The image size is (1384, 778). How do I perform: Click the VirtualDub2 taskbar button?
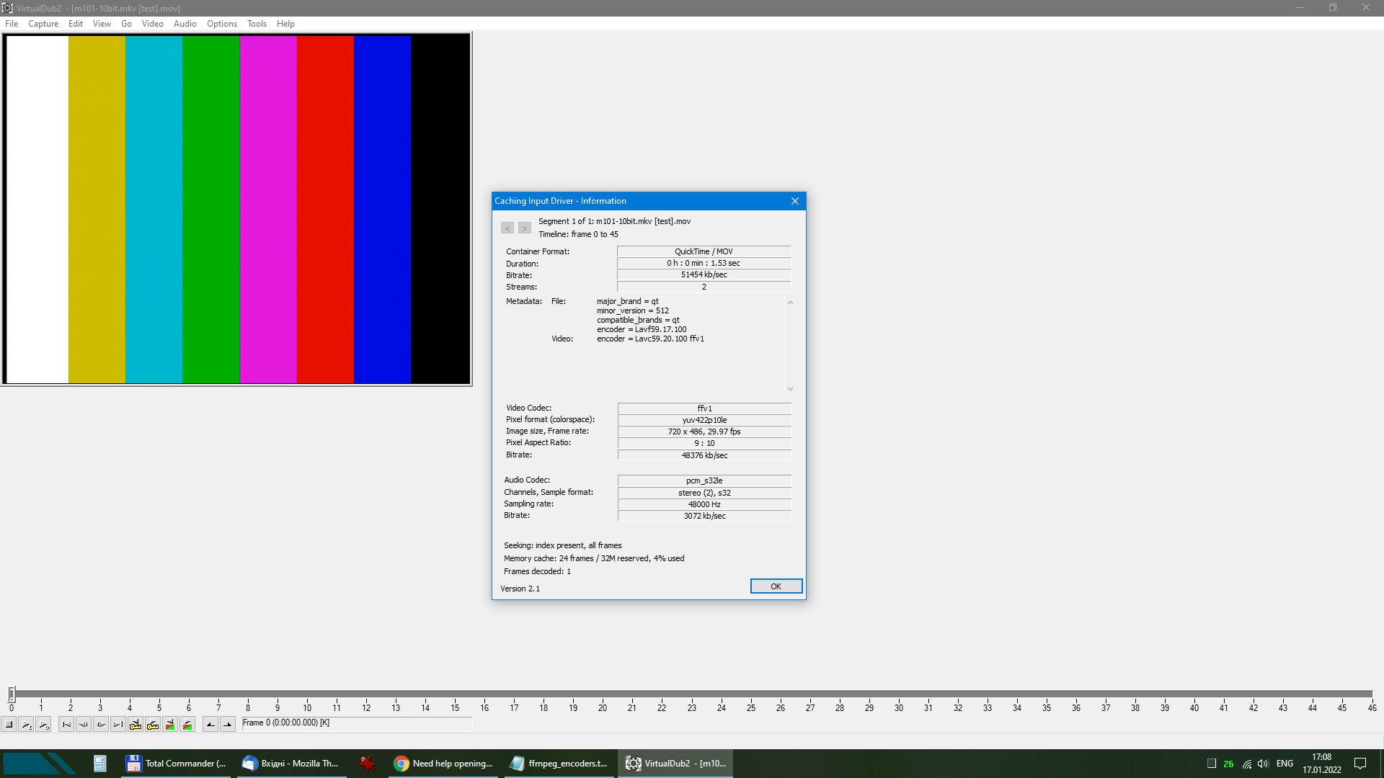(x=675, y=764)
